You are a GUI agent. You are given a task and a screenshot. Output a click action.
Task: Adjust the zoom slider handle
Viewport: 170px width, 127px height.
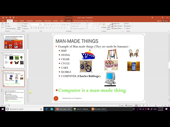tap(156, 106)
